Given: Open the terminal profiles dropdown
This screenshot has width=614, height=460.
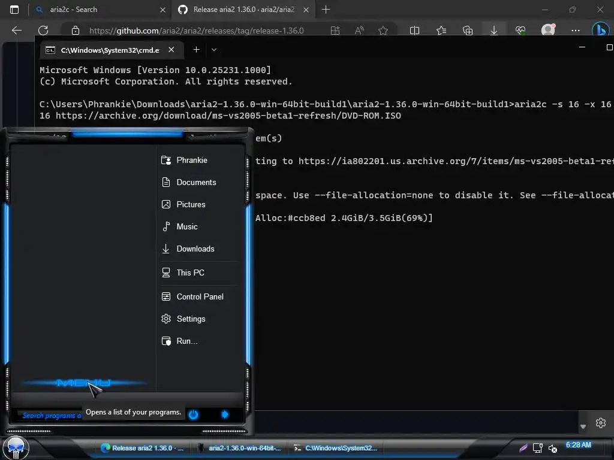Looking at the screenshot, I should (x=214, y=50).
